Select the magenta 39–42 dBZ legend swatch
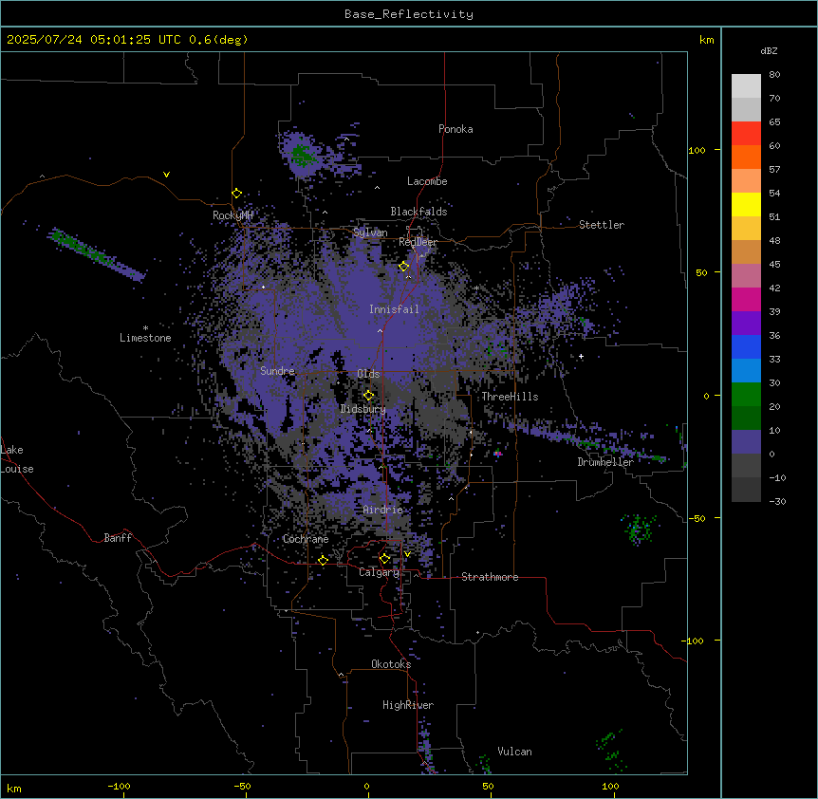Viewport: 818px width, 799px height. 746,299
